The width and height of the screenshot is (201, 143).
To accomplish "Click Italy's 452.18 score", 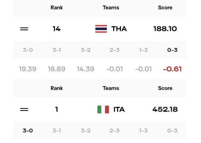I will [165, 109].
